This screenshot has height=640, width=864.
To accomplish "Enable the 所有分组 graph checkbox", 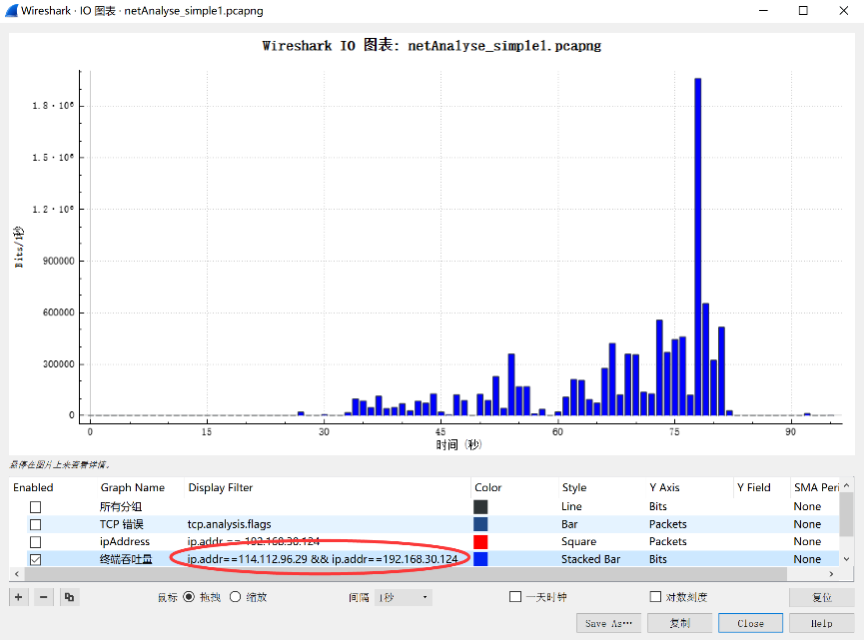I will (35, 507).
